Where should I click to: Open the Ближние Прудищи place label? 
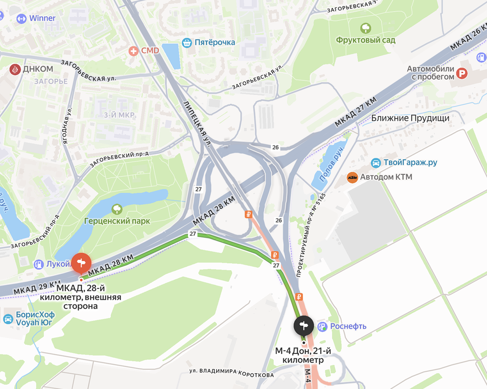(x=410, y=118)
